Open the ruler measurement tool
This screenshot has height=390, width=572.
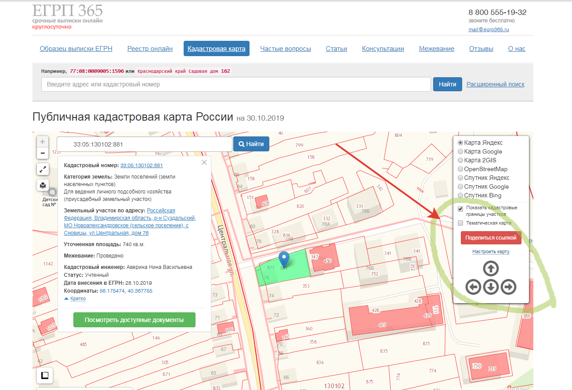44,376
